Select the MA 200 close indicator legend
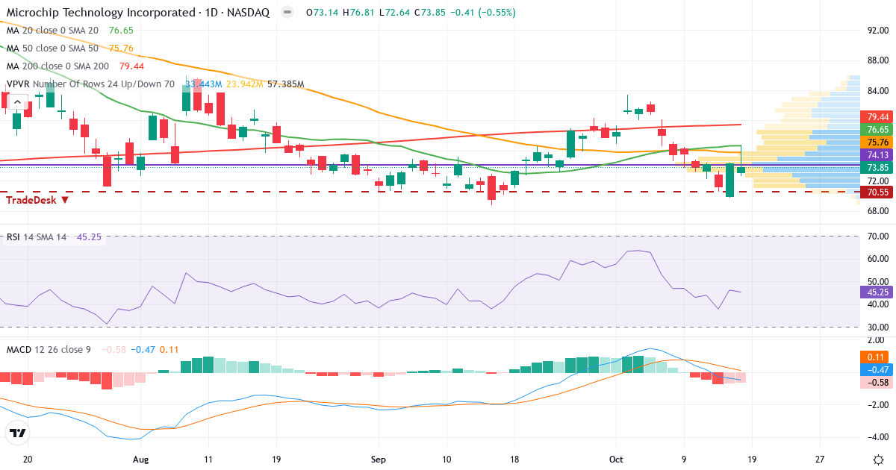This screenshot has width=896, height=470. tap(58, 66)
